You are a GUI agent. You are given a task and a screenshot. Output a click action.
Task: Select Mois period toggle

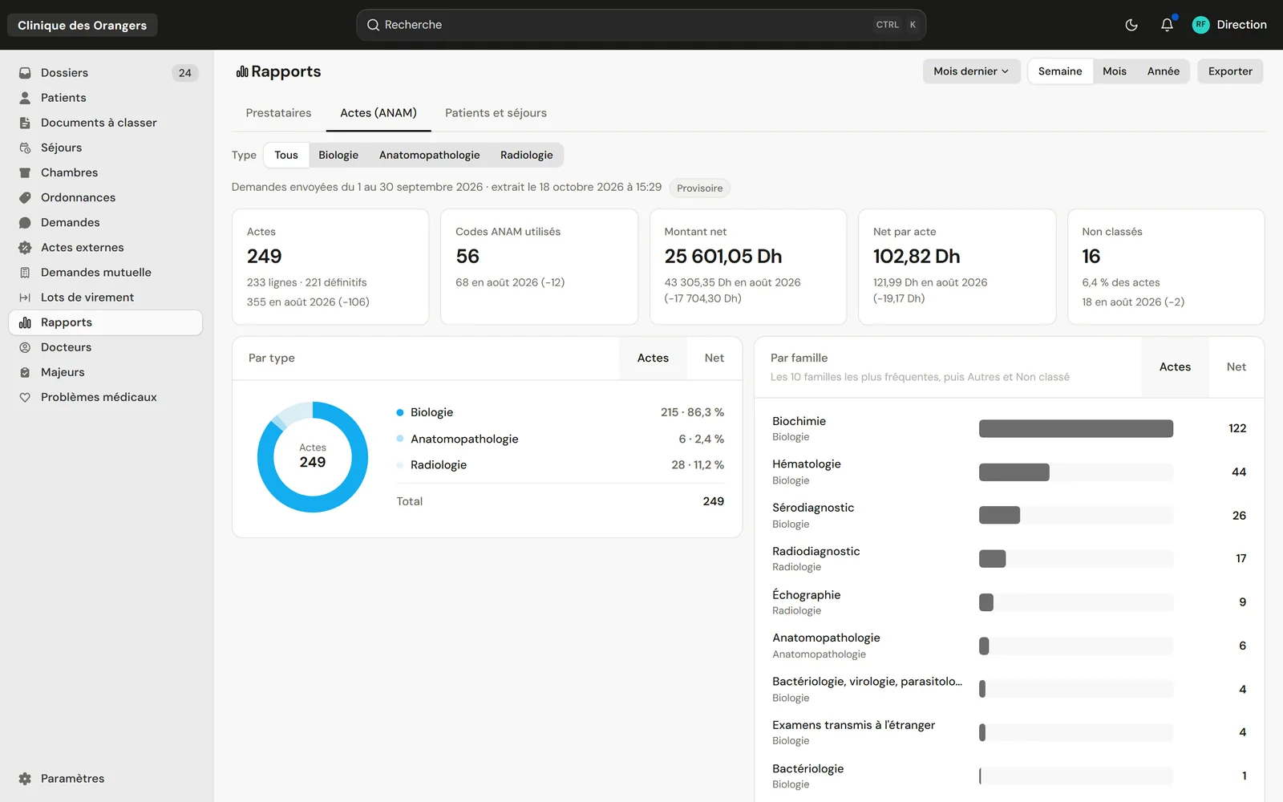tap(1115, 71)
